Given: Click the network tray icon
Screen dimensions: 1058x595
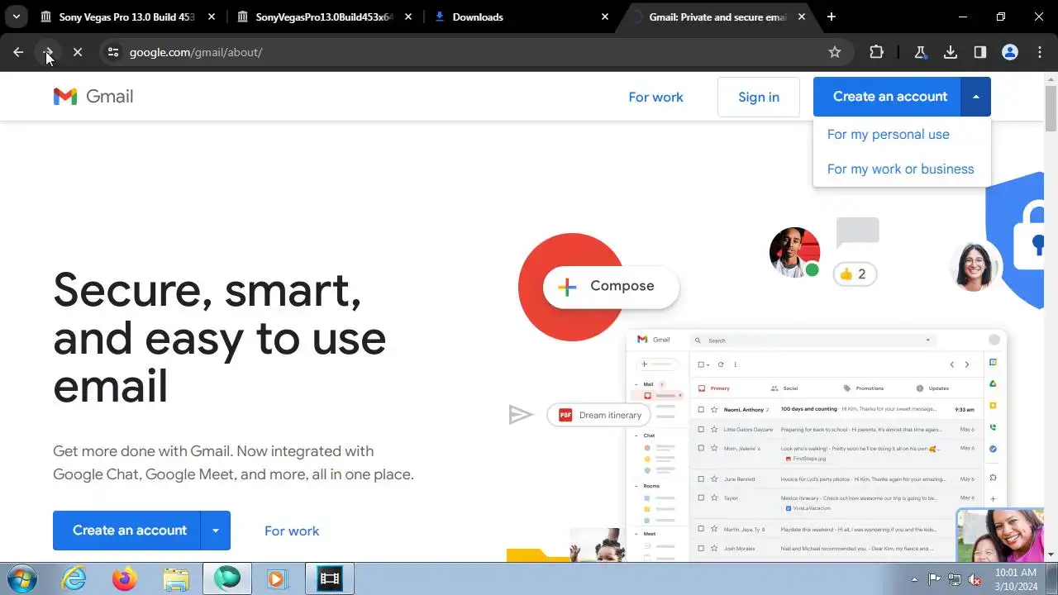Looking at the screenshot, I should point(955,579).
